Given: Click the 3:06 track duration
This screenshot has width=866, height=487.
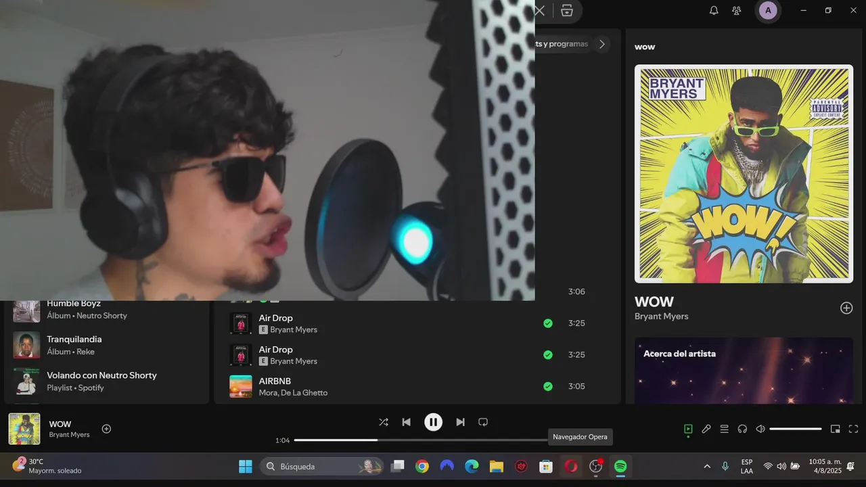Looking at the screenshot, I should (576, 292).
